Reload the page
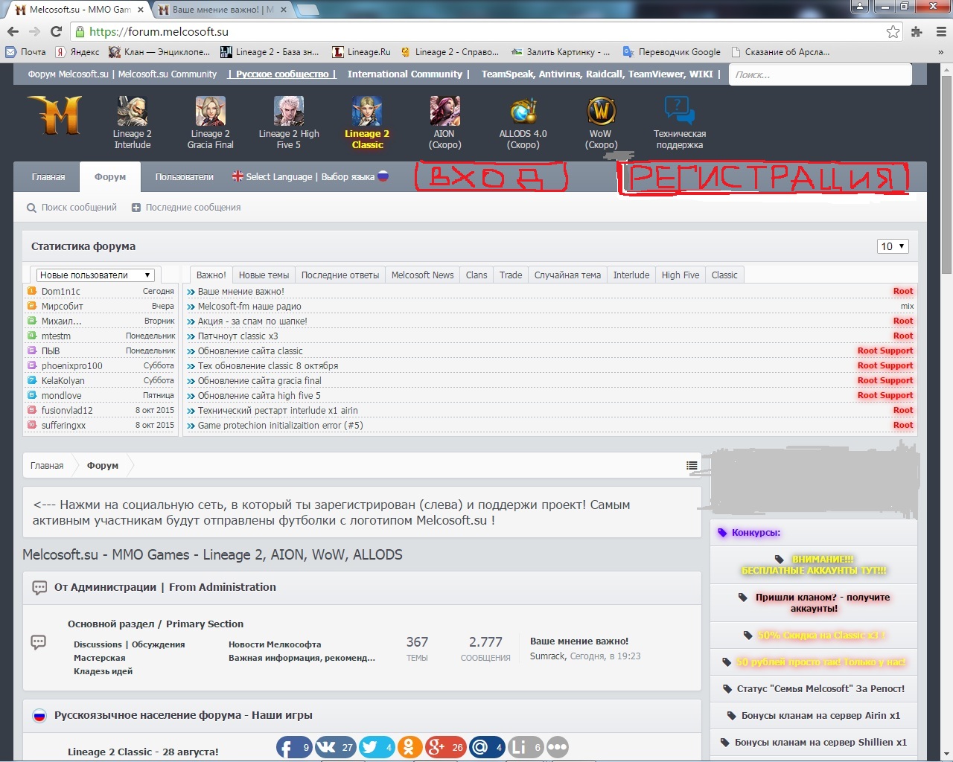Viewport: 953px width, 762px height. tap(56, 31)
